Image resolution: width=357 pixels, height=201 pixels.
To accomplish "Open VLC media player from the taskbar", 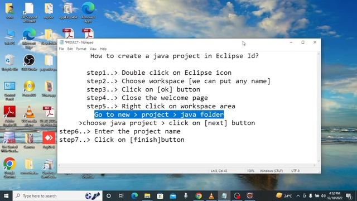I will 211,196.
